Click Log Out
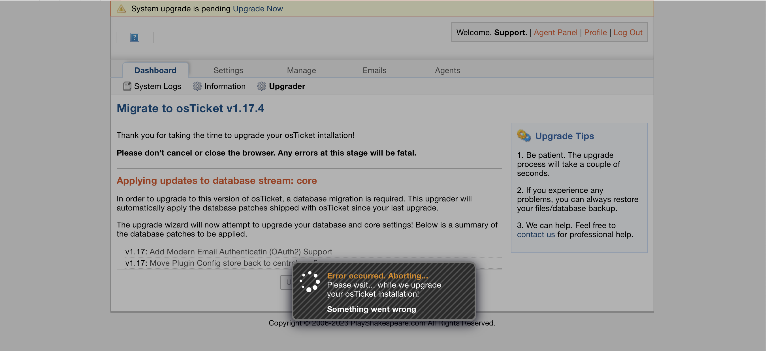The image size is (766, 351). [628, 32]
